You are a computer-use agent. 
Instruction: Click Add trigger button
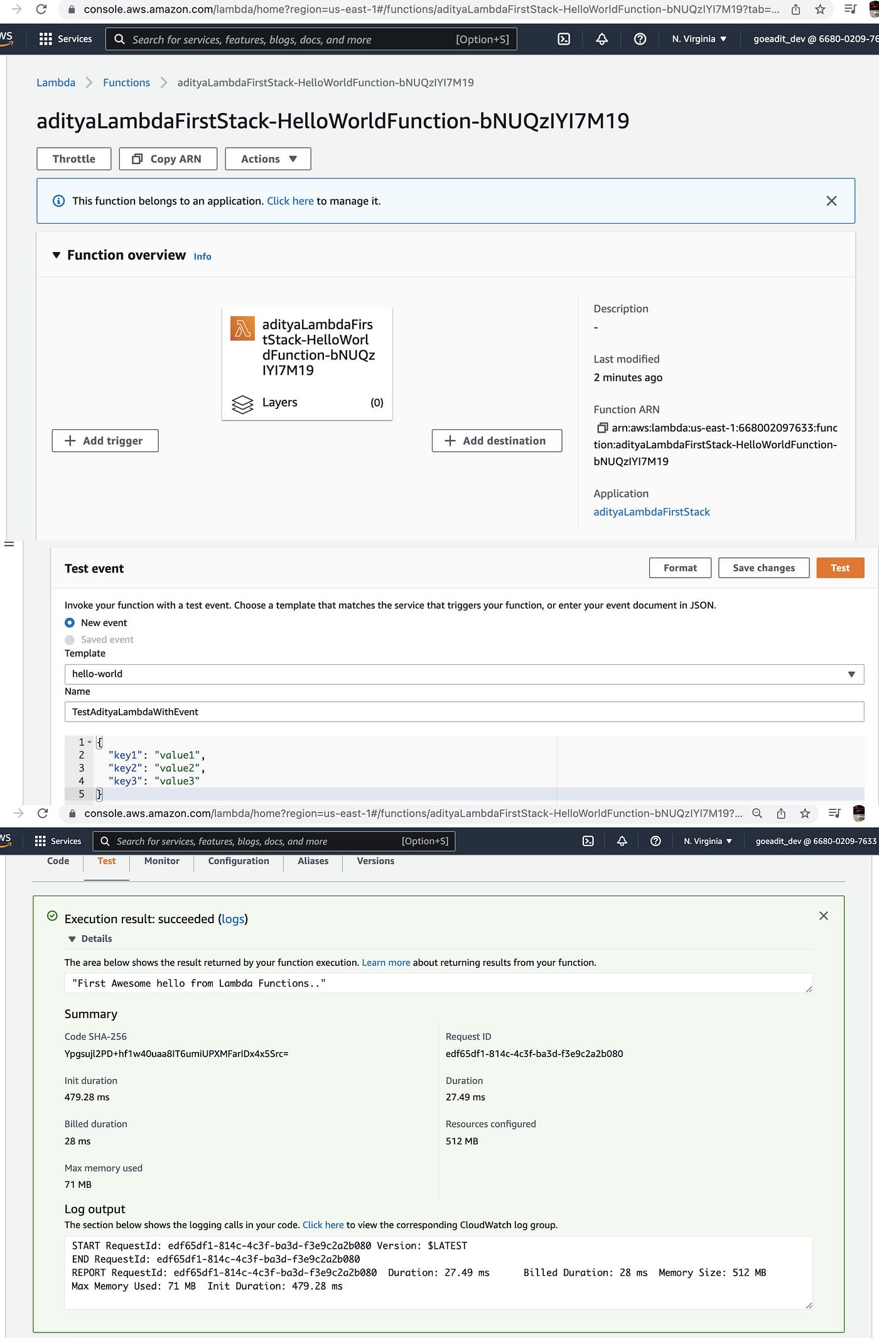pos(105,441)
